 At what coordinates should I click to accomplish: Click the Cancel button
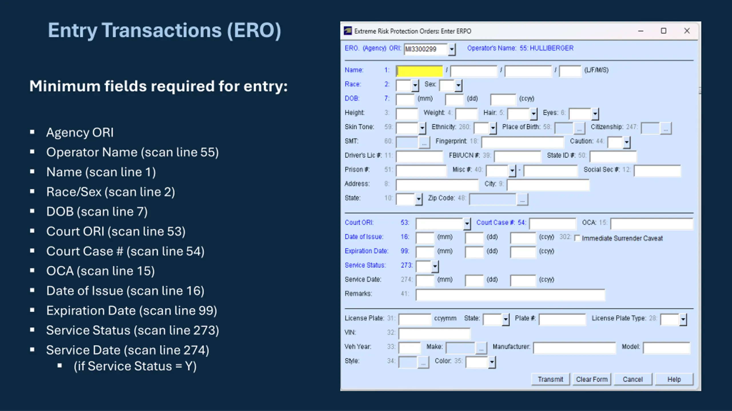point(633,379)
